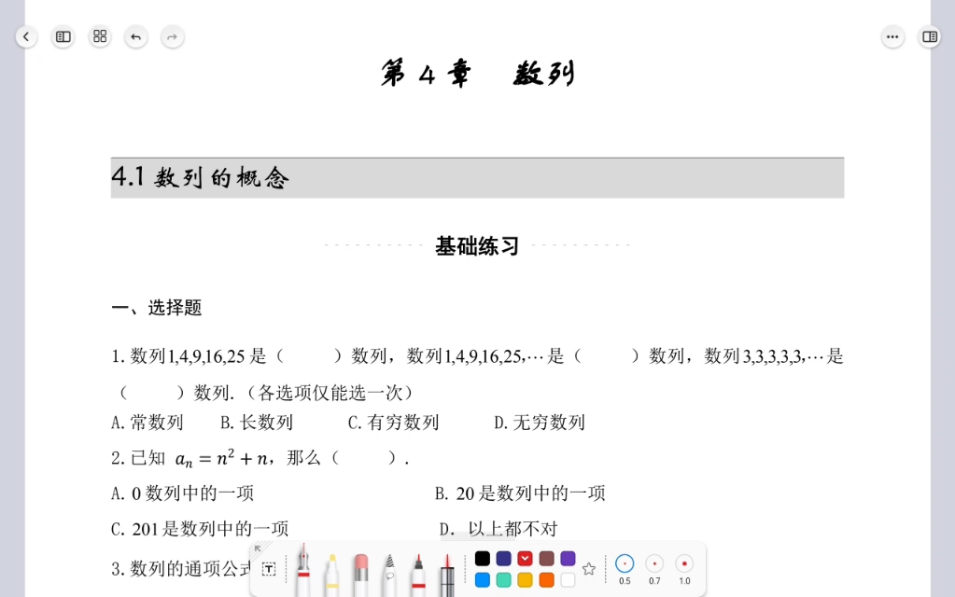The width and height of the screenshot is (955, 597).
Task: Open the reading mode panel
Action: [x=929, y=36]
